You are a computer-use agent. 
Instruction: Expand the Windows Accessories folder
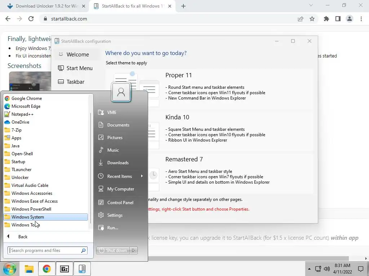(x=46, y=193)
